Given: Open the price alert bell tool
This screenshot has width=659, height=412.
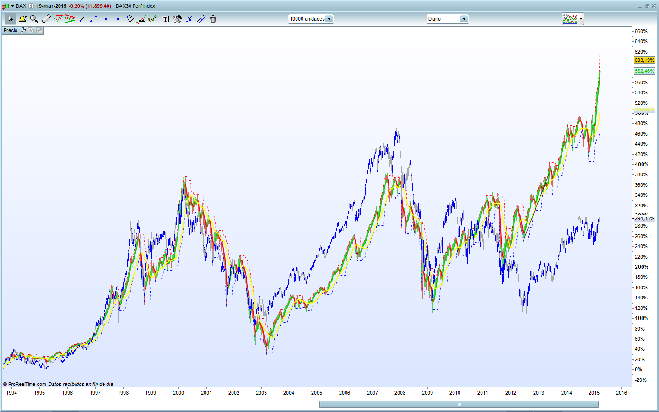Looking at the screenshot, I should (x=22, y=19).
